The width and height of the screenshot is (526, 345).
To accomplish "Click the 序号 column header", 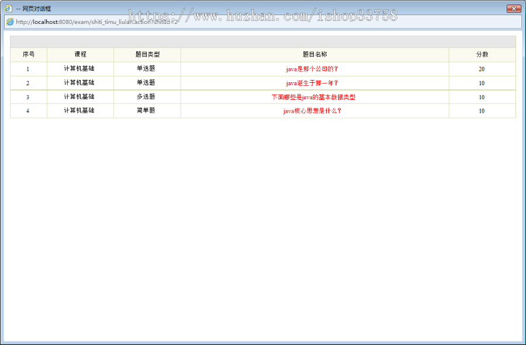I will (27, 54).
